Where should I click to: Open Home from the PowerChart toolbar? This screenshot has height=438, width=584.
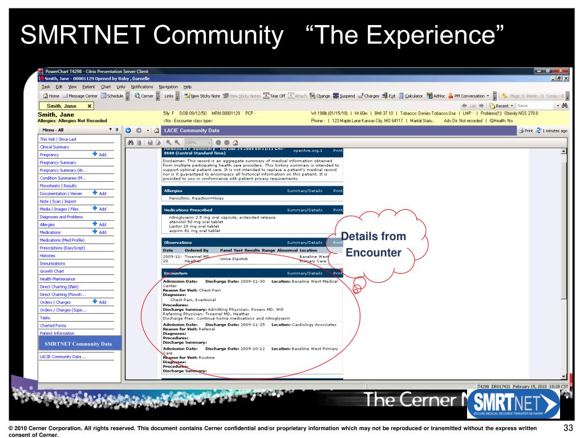51,96
